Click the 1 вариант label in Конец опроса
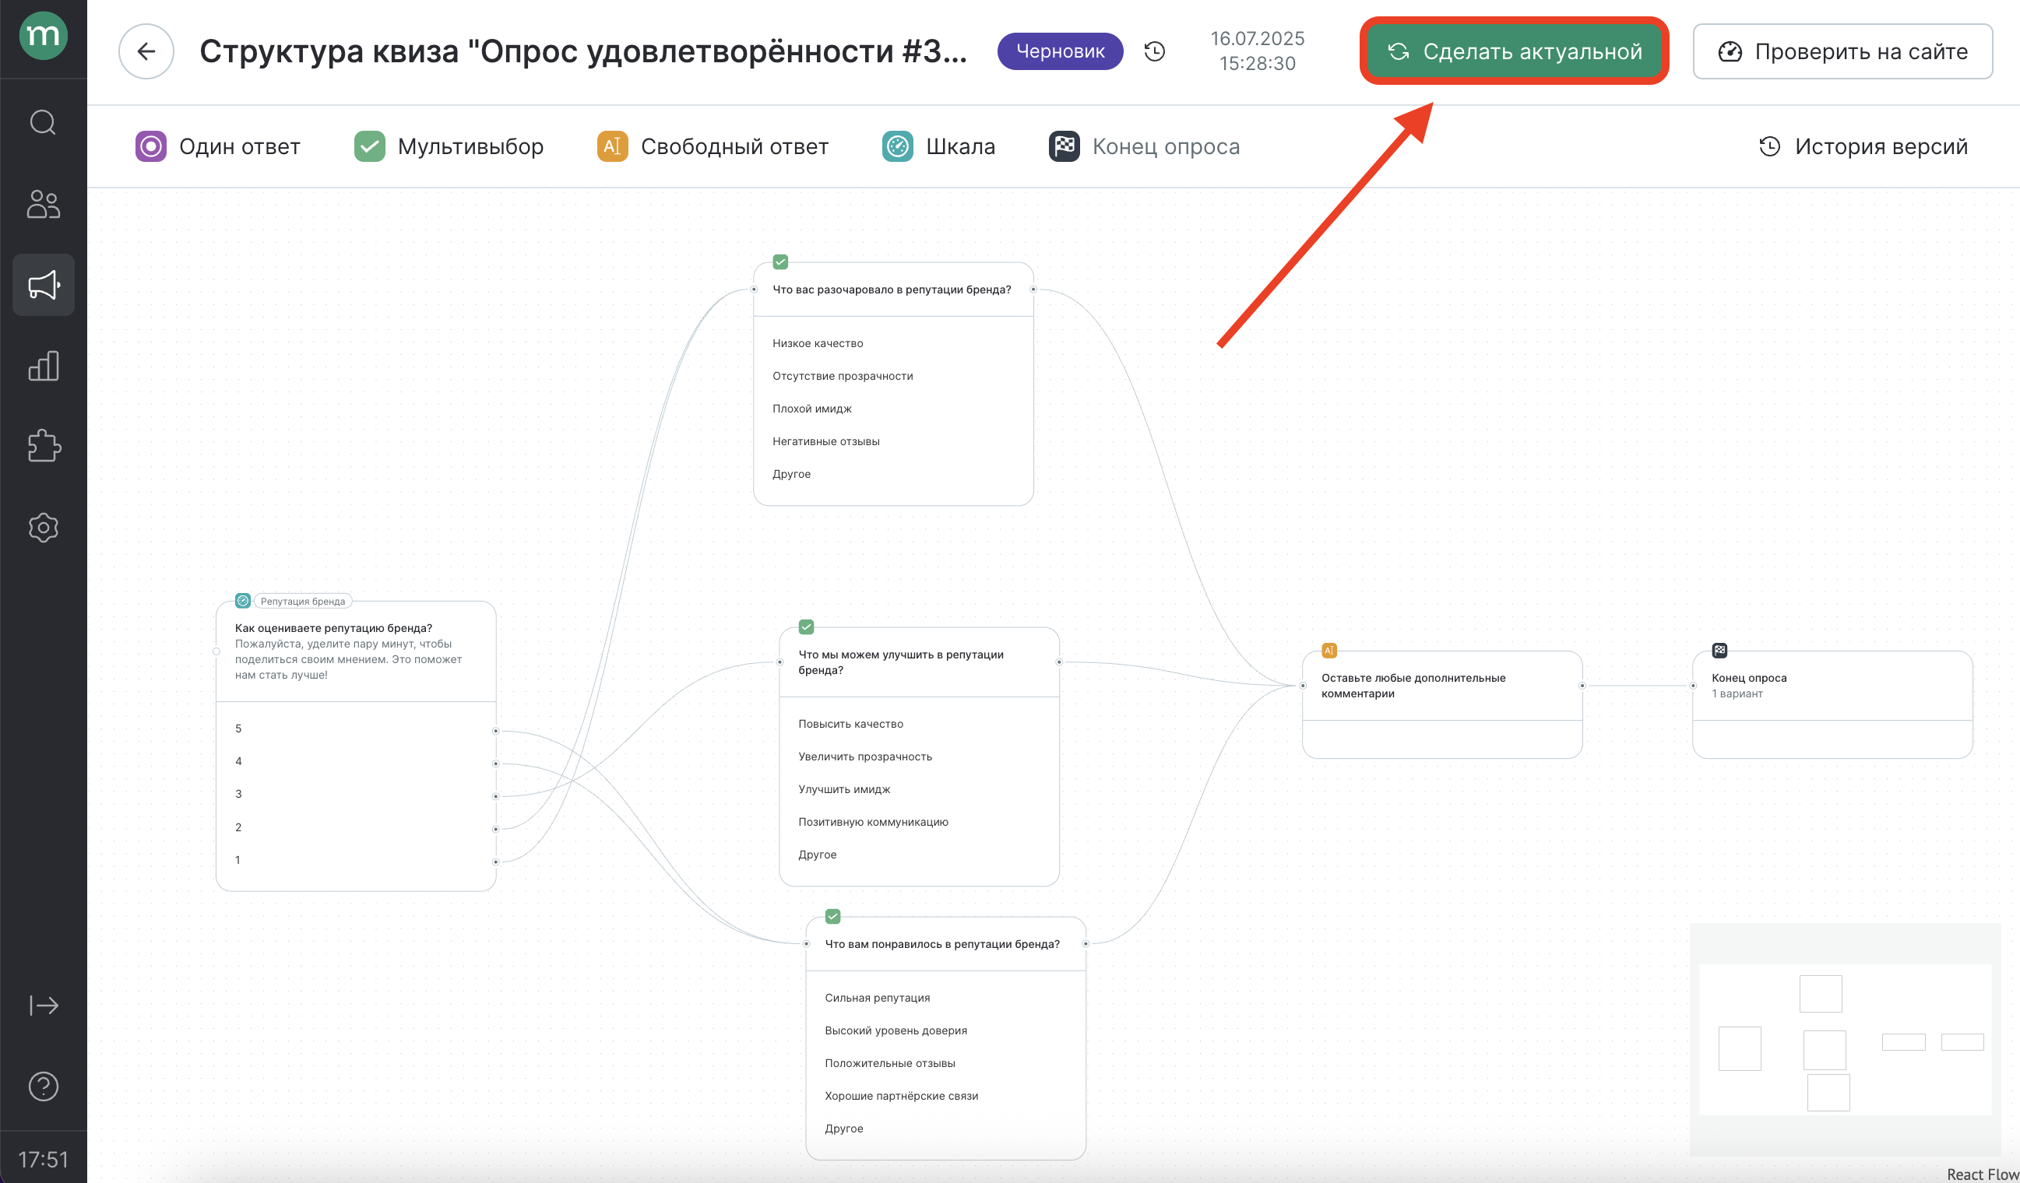 (1737, 693)
